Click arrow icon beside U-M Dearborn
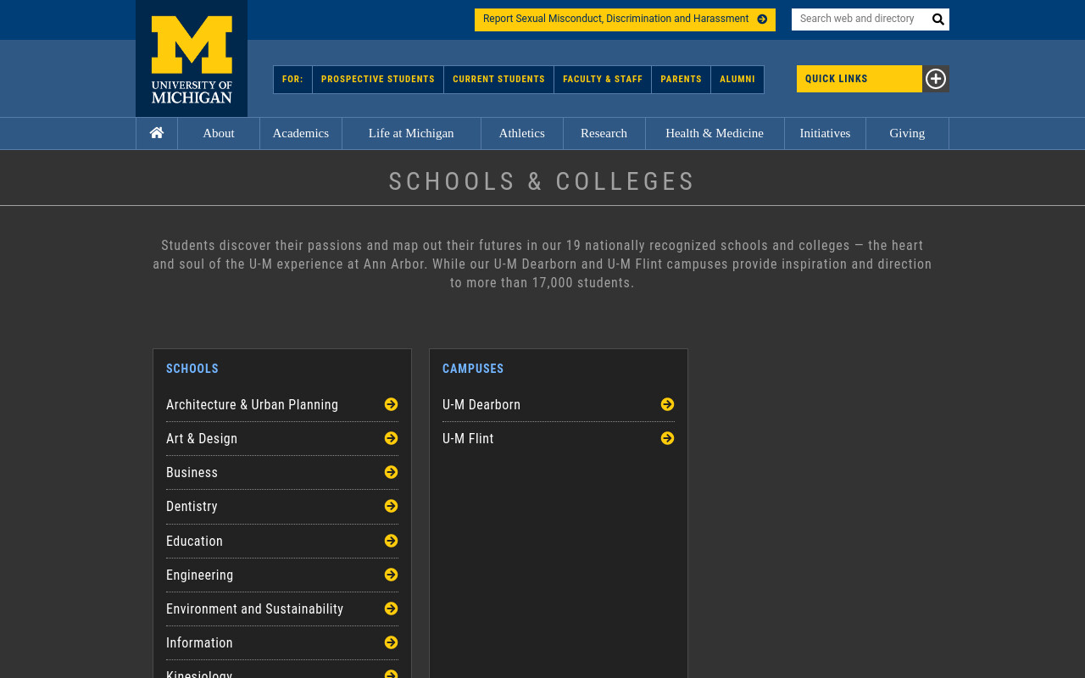 [x=667, y=404]
